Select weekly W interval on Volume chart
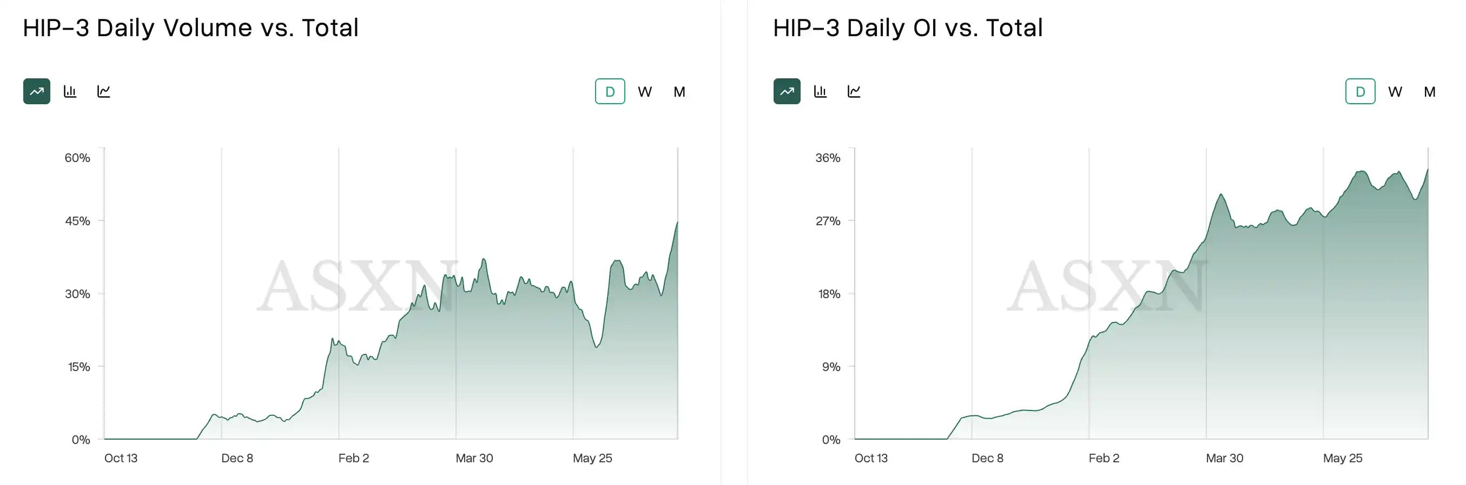 [x=645, y=91]
